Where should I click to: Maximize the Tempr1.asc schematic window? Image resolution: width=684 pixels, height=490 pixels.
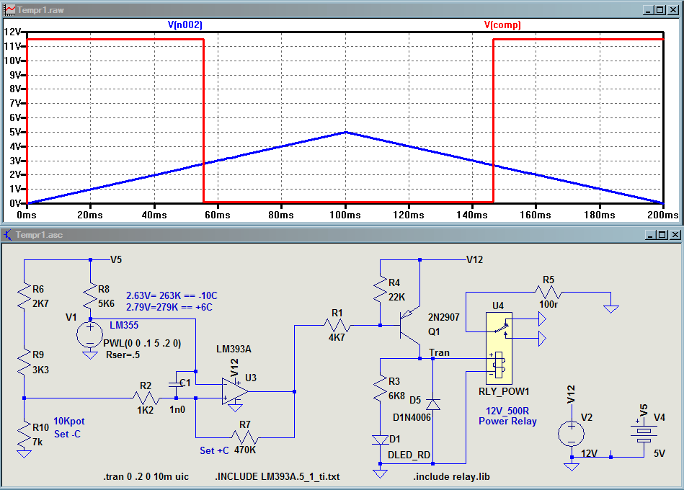pyautogui.click(x=662, y=235)
